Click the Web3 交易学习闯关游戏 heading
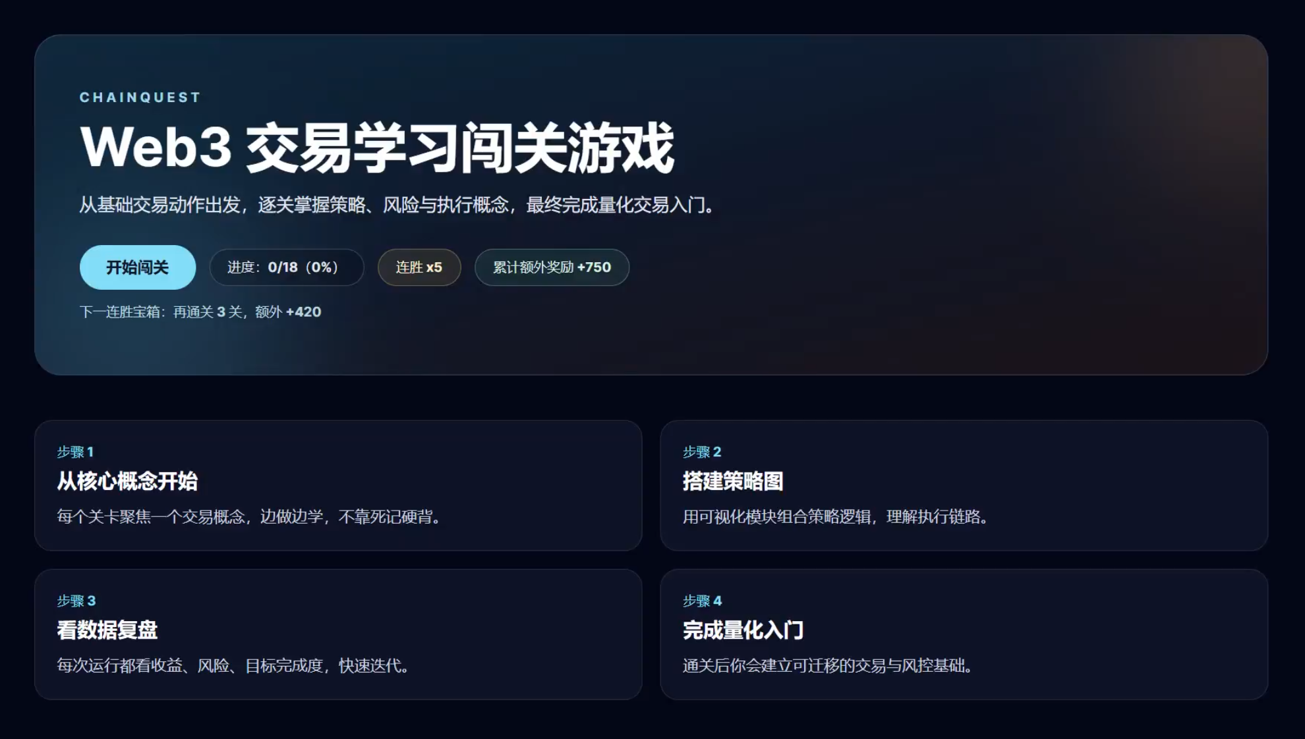The height and width of the screenshot is (739, 1305). tap(376, 148)
